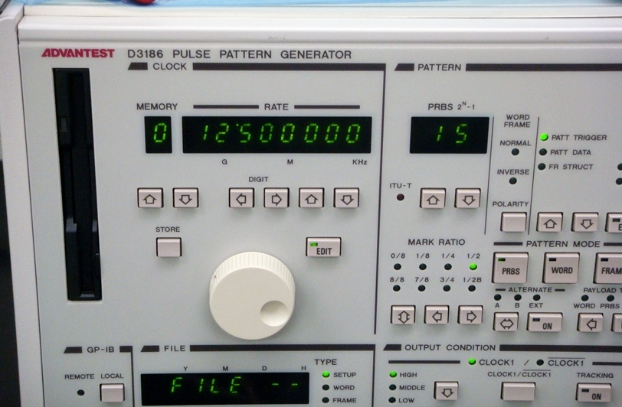Point at the 1/2 mark ratio LED
This screenshot has height=407, width=622.
pos(473,267)
